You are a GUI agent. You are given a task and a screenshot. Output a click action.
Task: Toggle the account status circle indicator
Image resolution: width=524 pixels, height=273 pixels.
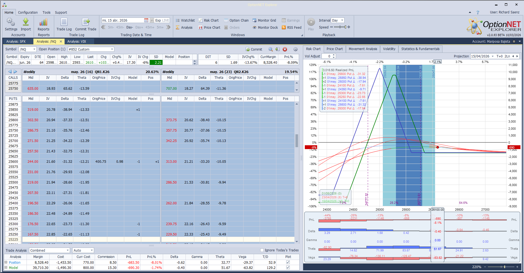pyautogui.click(x=514, y=42)
